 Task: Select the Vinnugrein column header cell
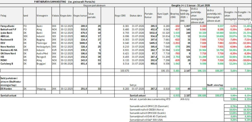pyautogui.click(x=44, y=16)
